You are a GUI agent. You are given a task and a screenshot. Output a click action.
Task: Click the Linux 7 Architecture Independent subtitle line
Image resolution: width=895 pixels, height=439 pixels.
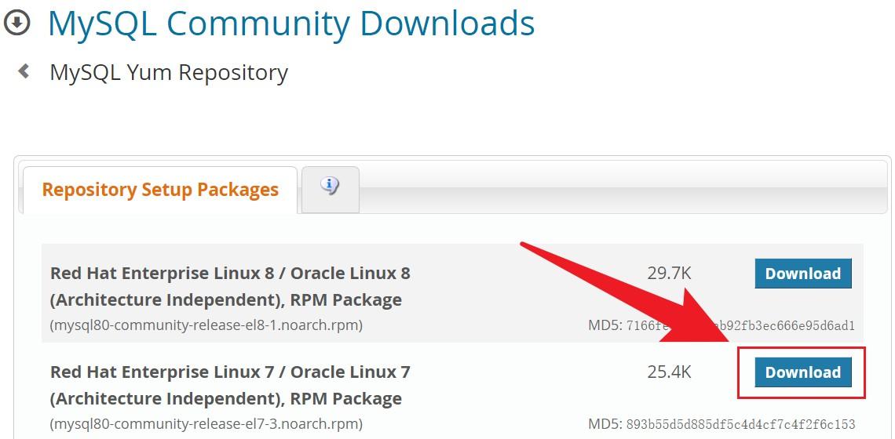[226, 398]
